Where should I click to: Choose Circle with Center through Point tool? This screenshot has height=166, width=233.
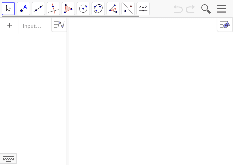click(83, 9)
